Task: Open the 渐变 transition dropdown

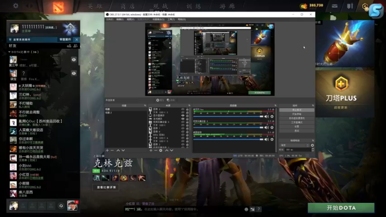Action: [x=295, y=145]
